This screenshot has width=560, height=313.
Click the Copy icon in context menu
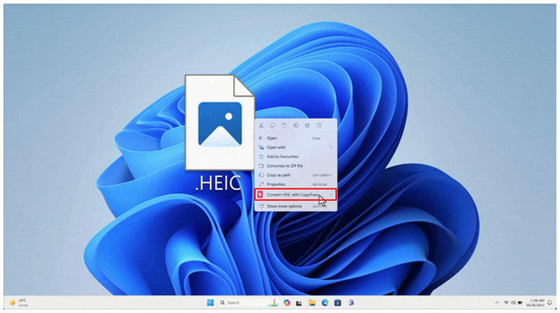click(272, 125)
